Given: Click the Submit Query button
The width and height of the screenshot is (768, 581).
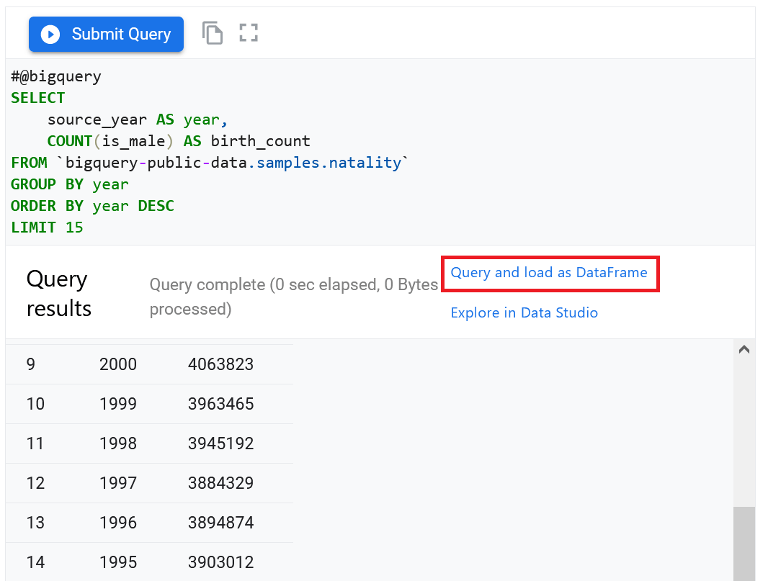Looking at the screenshot, I should [106, 35].
